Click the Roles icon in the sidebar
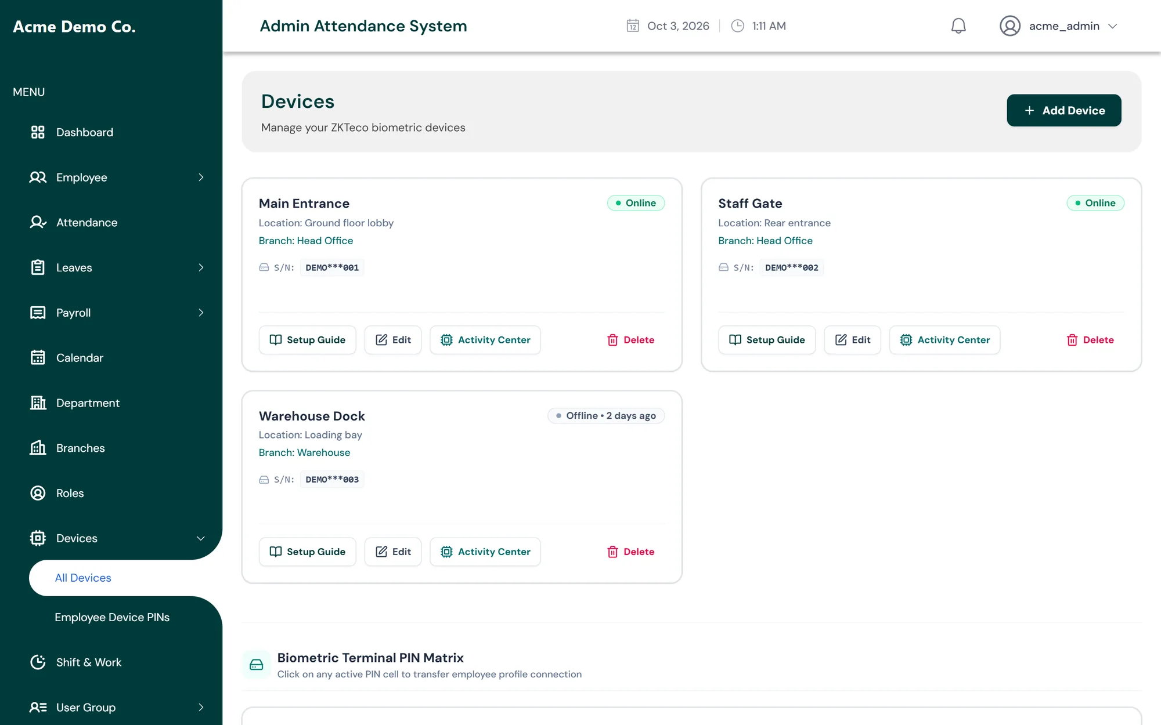The height and width of the screenshot is (725, 1161). (x=38, y=493)
